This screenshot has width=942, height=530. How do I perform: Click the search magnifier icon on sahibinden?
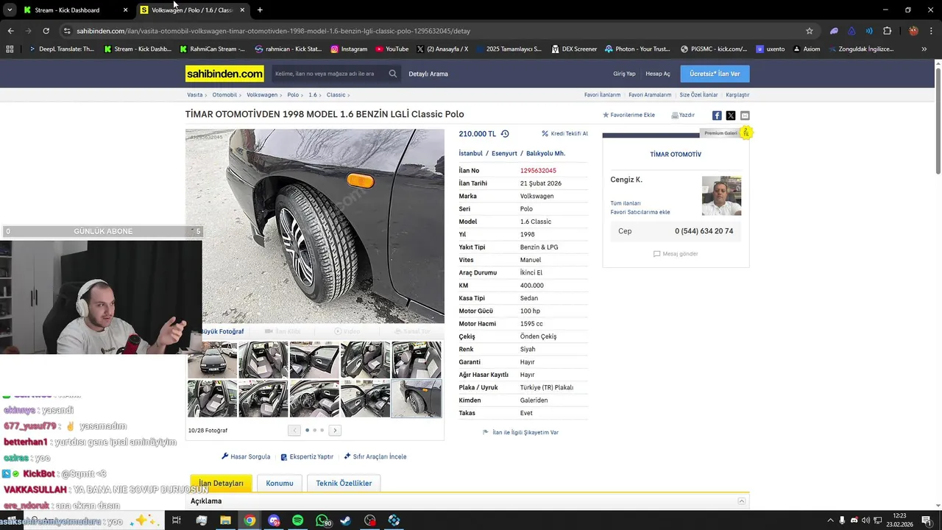click(393, 74)
